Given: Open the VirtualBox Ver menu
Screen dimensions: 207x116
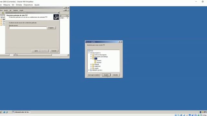Looking at the screenshot, I should (13, 5).
